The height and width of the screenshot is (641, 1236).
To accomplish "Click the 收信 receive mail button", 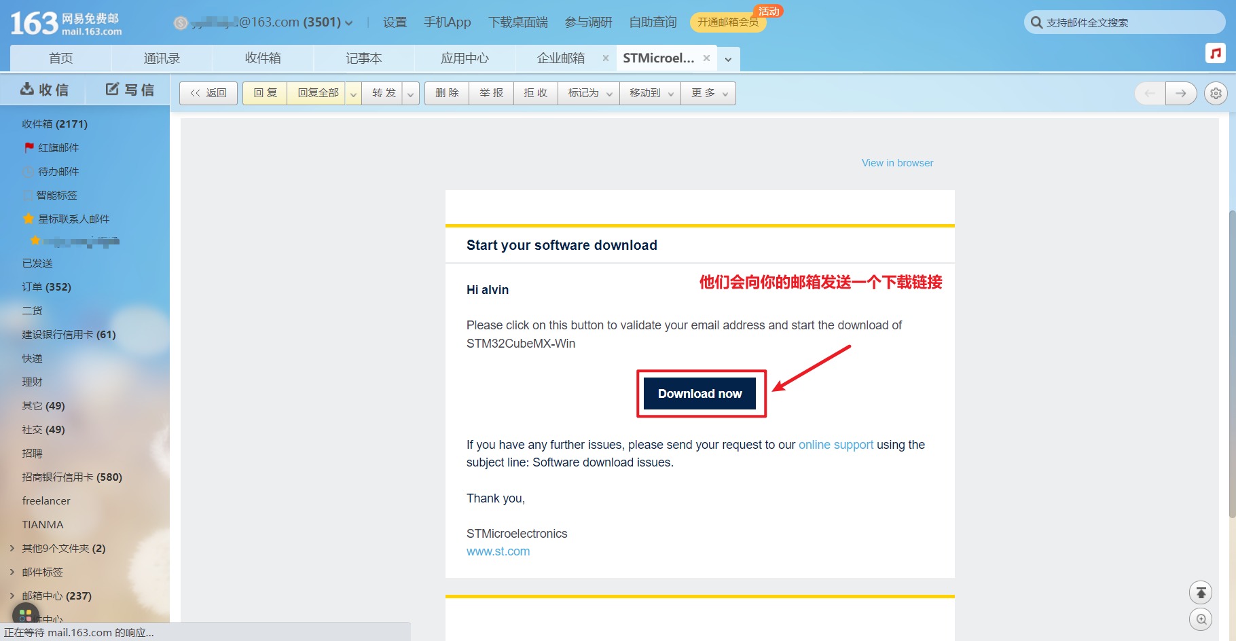I will [44, 90].
